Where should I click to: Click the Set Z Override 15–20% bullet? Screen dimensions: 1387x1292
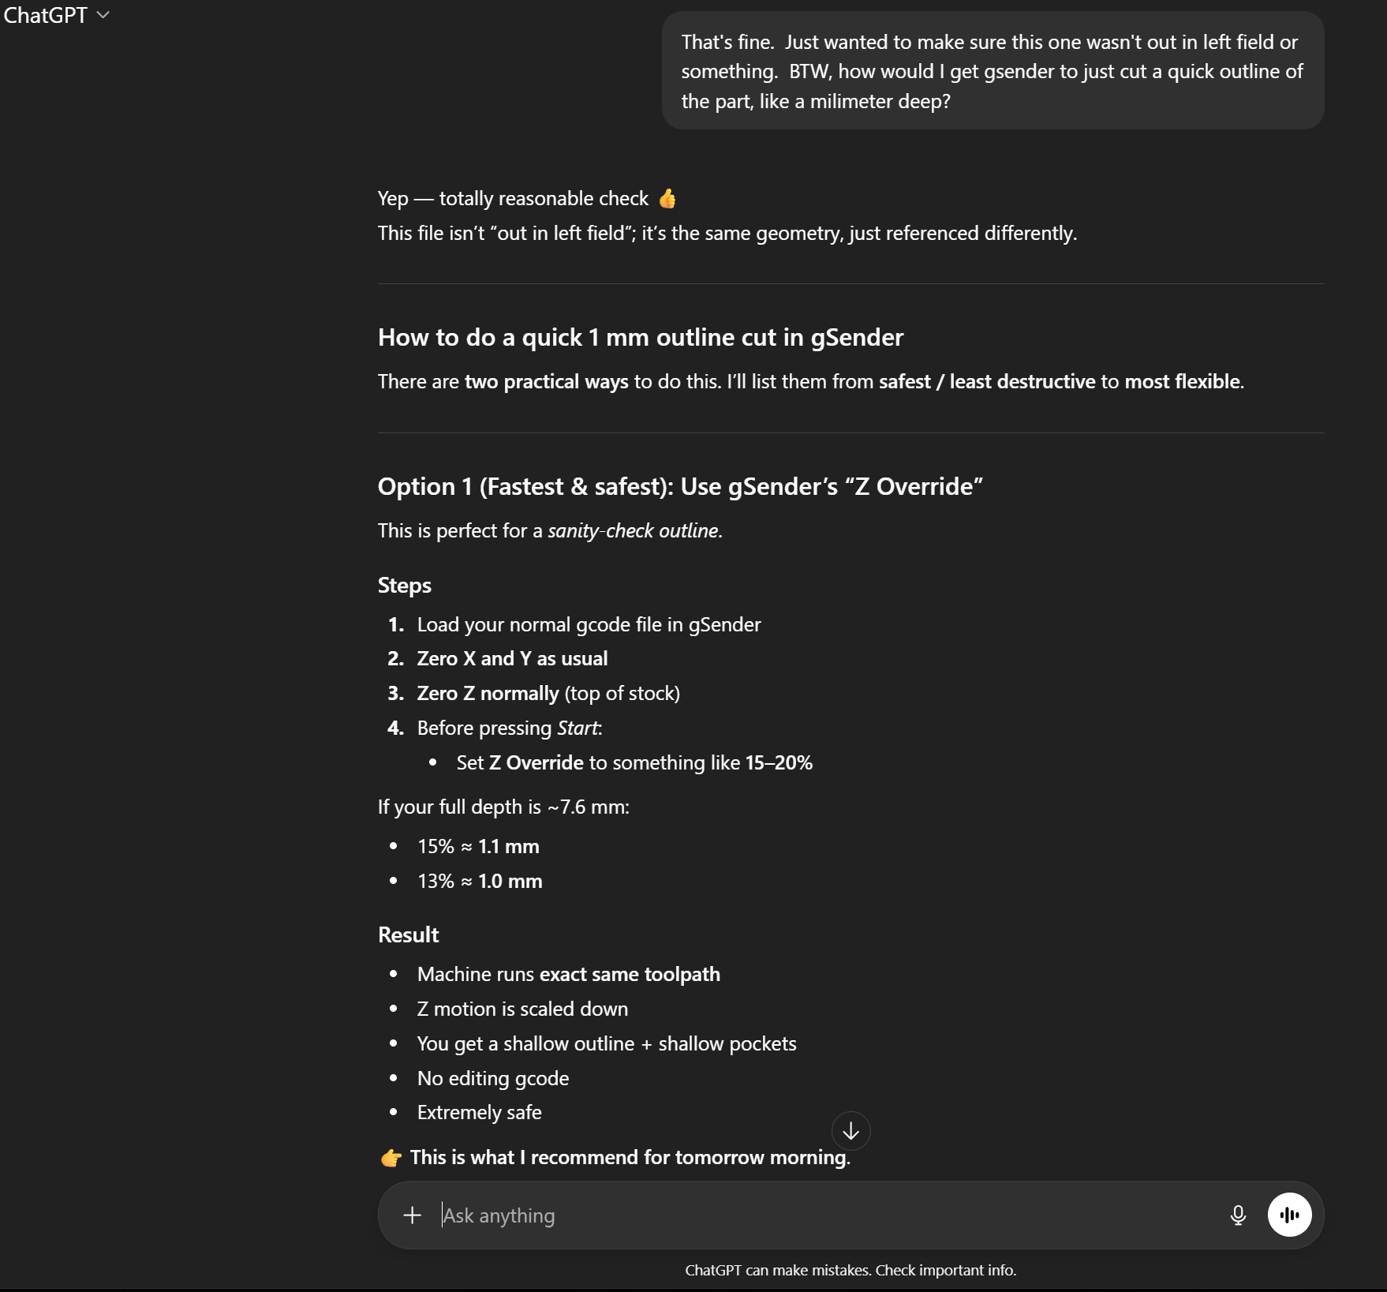(x=634, y=763)
